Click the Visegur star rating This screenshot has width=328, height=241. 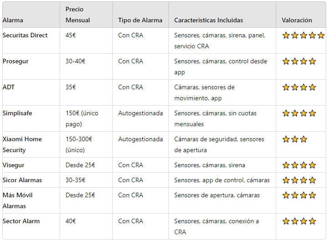point(299,165)
